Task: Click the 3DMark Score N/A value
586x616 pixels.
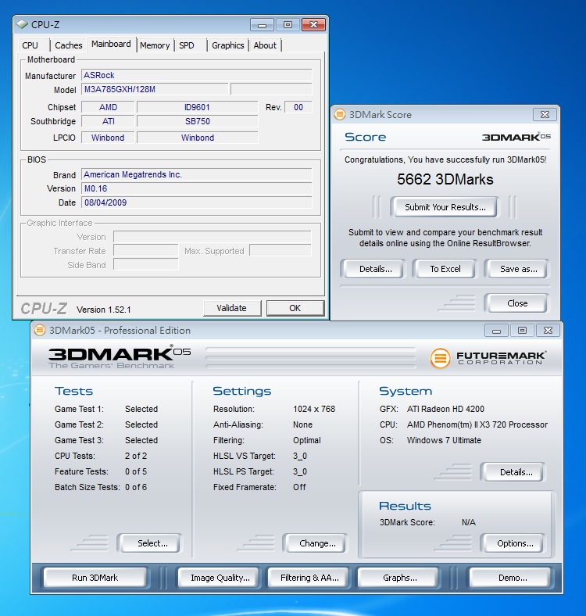Action: point(469,522)
